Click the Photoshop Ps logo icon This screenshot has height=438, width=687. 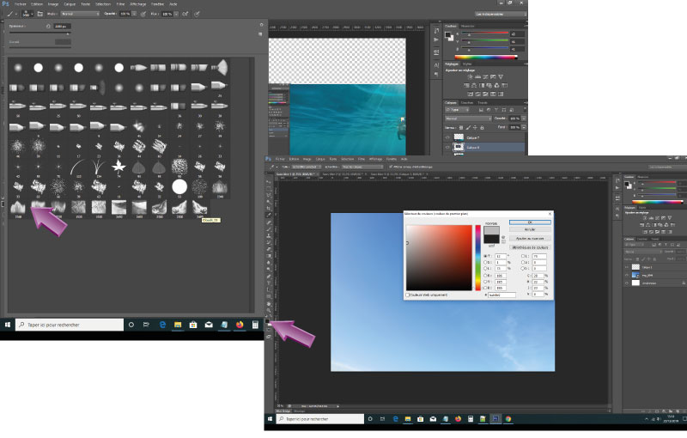point(5,4)
